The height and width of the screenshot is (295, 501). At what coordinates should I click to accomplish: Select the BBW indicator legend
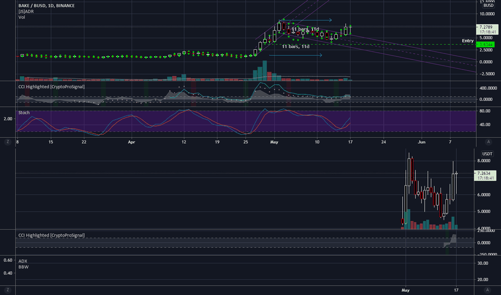click(23, 267)
